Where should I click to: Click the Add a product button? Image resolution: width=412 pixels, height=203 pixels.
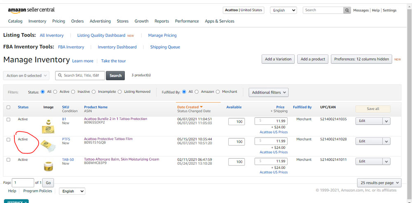[313, 59]
